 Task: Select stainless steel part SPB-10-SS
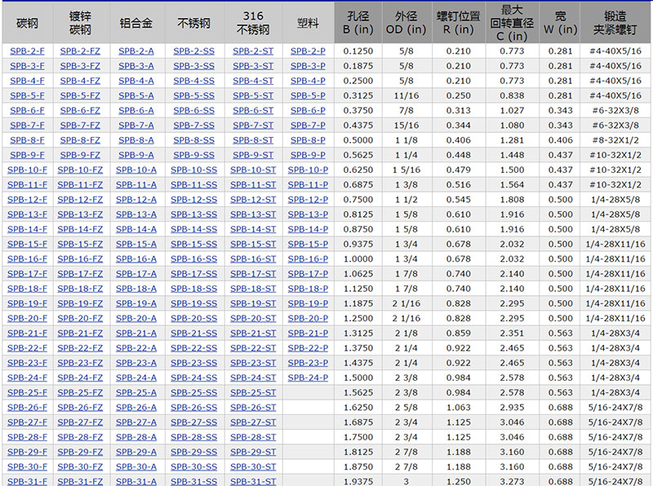pos(193,170)
